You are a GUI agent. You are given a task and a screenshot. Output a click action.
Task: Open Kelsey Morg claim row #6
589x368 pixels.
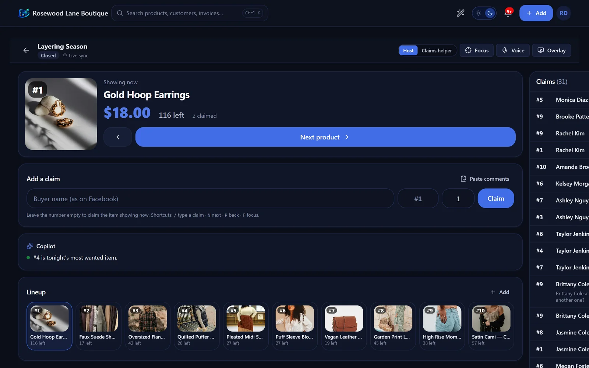click(x=560, y=184)
